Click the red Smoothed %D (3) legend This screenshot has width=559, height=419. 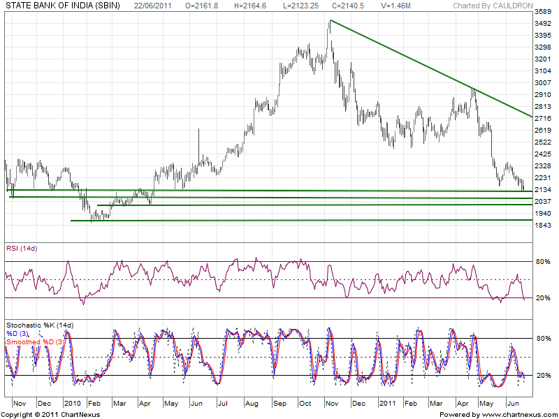click(x=35, y=341)
